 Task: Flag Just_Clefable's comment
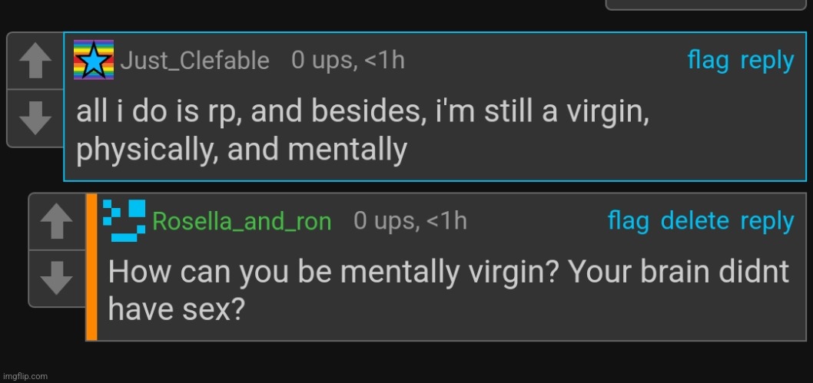pos(708,61)
